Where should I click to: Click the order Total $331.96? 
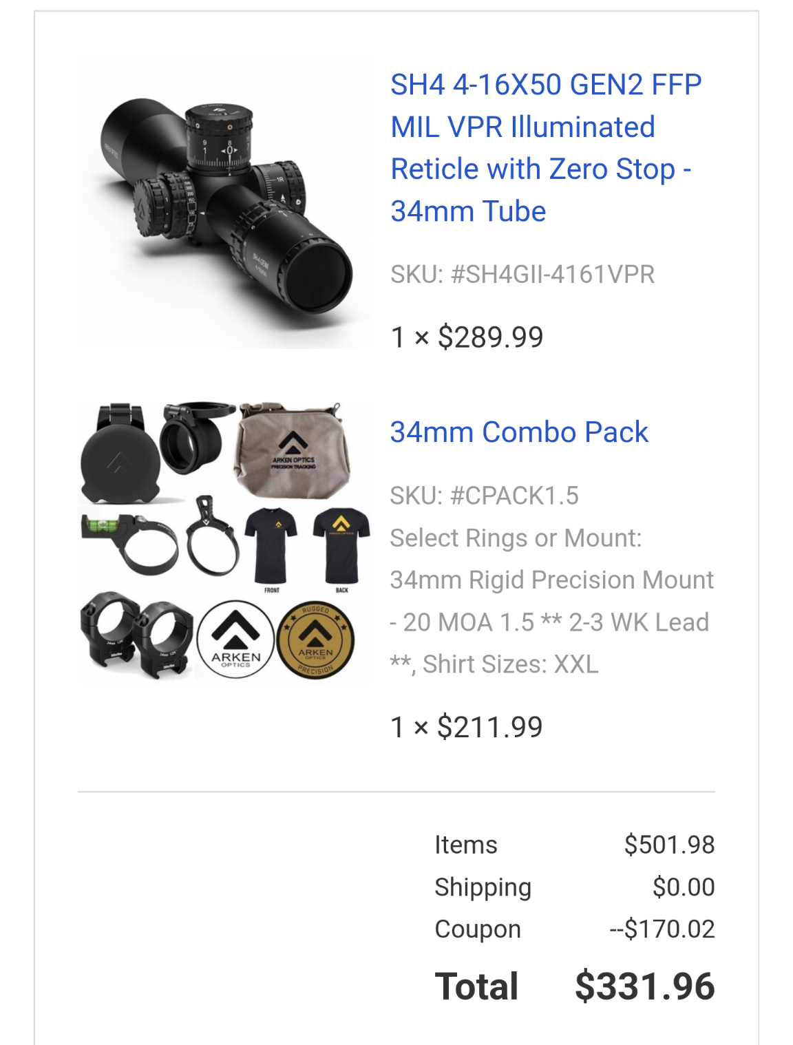point(645,986)
